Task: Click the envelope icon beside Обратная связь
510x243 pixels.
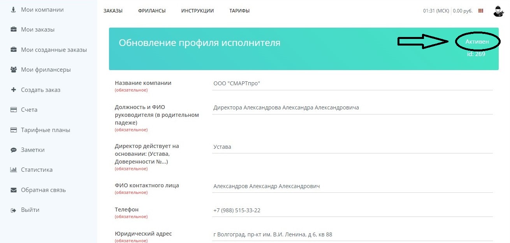Action: point(14,190)
